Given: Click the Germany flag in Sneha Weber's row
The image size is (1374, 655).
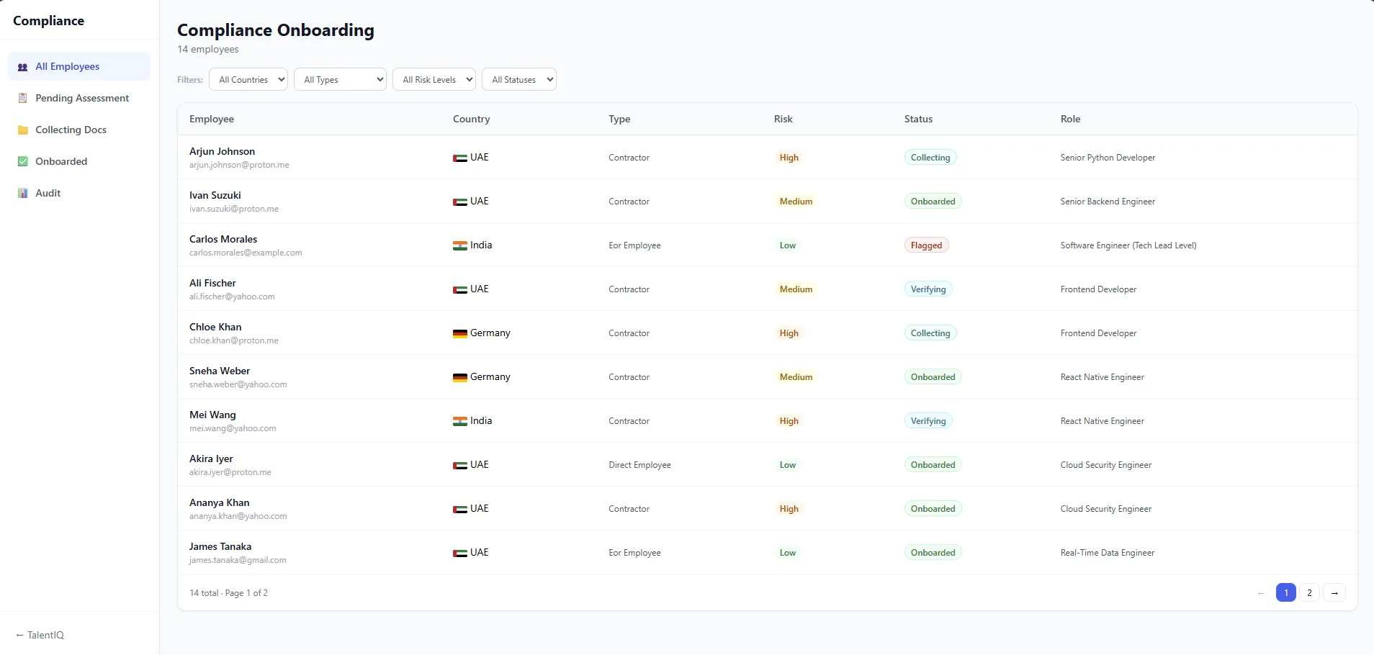Looking at the screenshot, I should coord(459,377).
